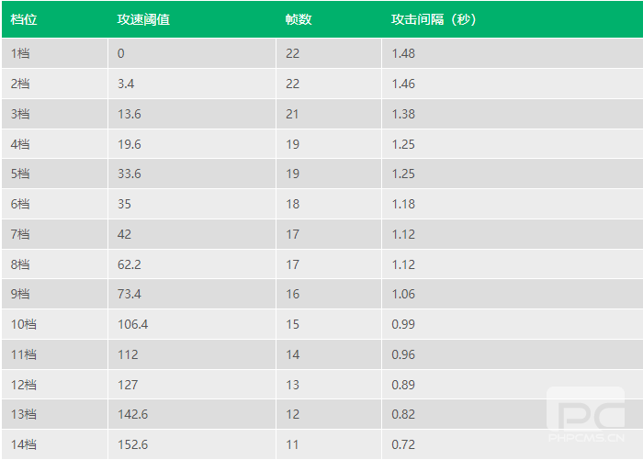Viewport: 643px width, 460px height.
Task: Click the 106.4 threshold cell
Action: point(133,324)
